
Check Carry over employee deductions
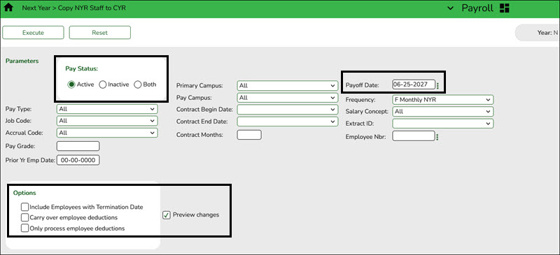[24, 217]
